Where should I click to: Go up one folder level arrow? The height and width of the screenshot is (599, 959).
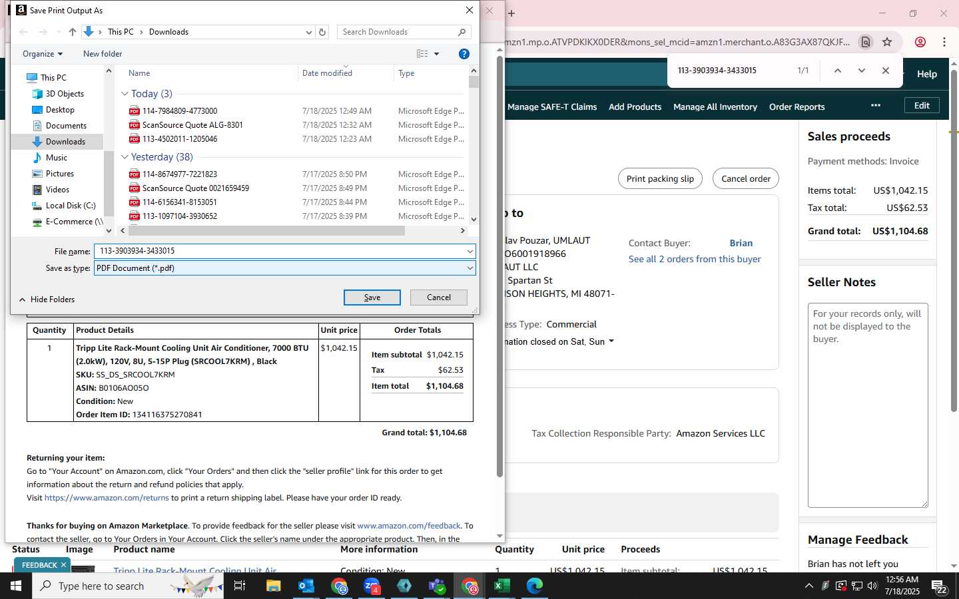(x=73, y=32)
